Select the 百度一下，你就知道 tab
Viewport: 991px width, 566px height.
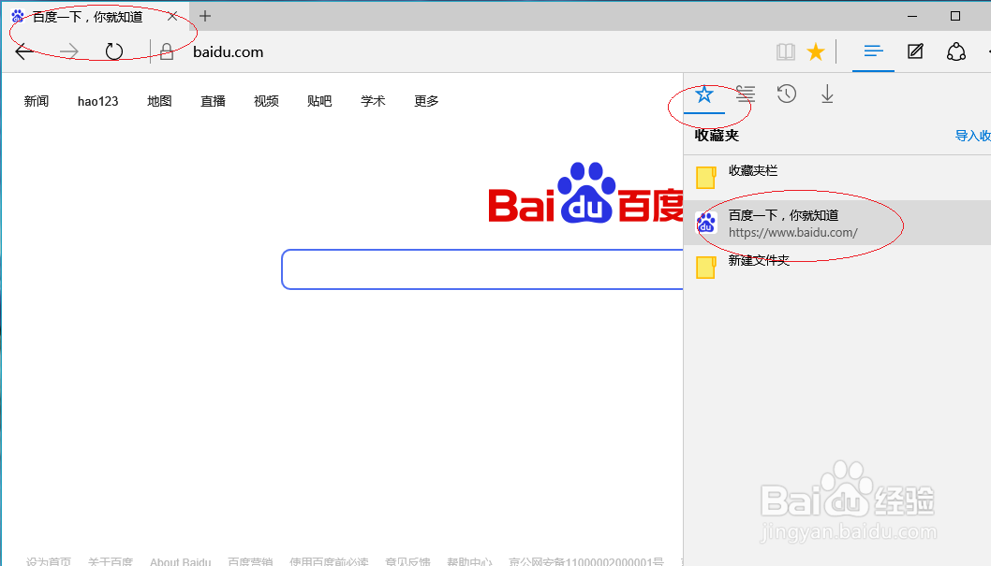(95, 17)
